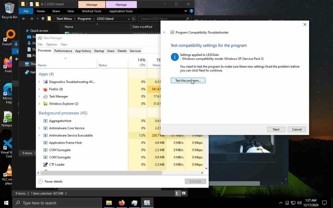Viewport: 333px width, 208px height.
Task: Open the Explorer File tab
Action: (x=26, y=11)
